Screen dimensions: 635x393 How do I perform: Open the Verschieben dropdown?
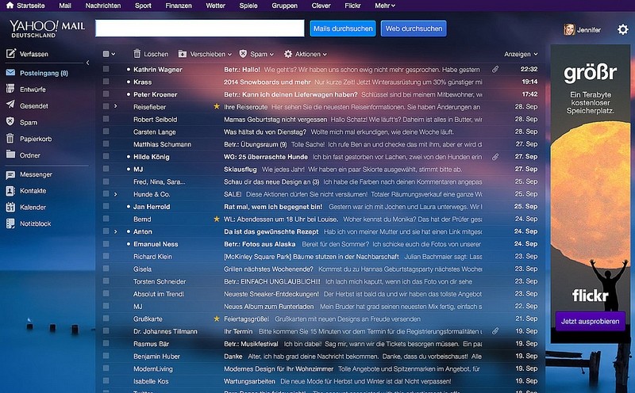pos(205,54)
